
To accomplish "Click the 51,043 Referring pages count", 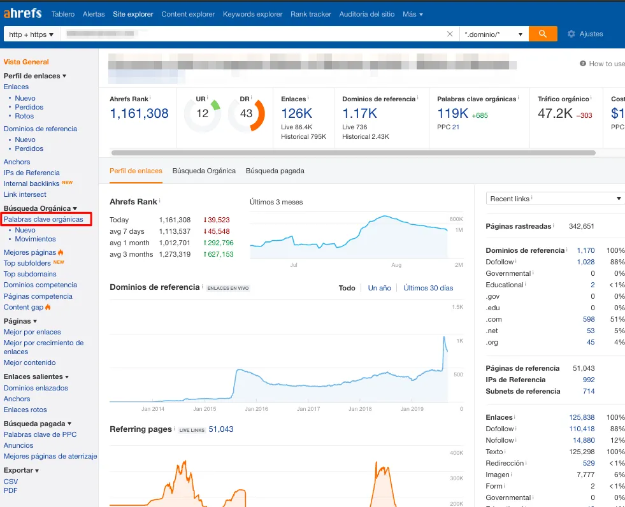I will coord(221,429).
